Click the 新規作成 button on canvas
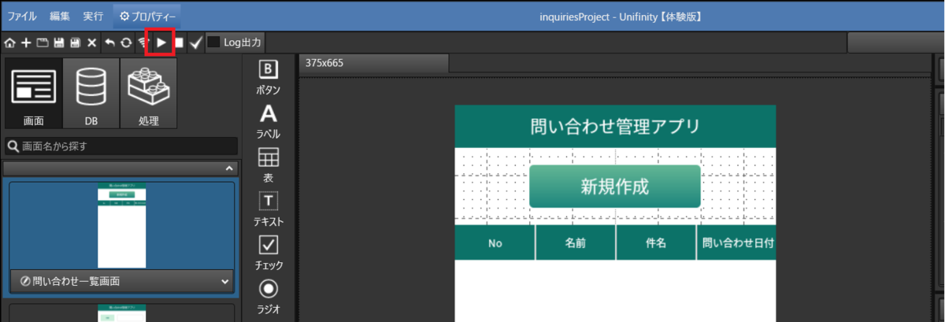 click(614, 187)
